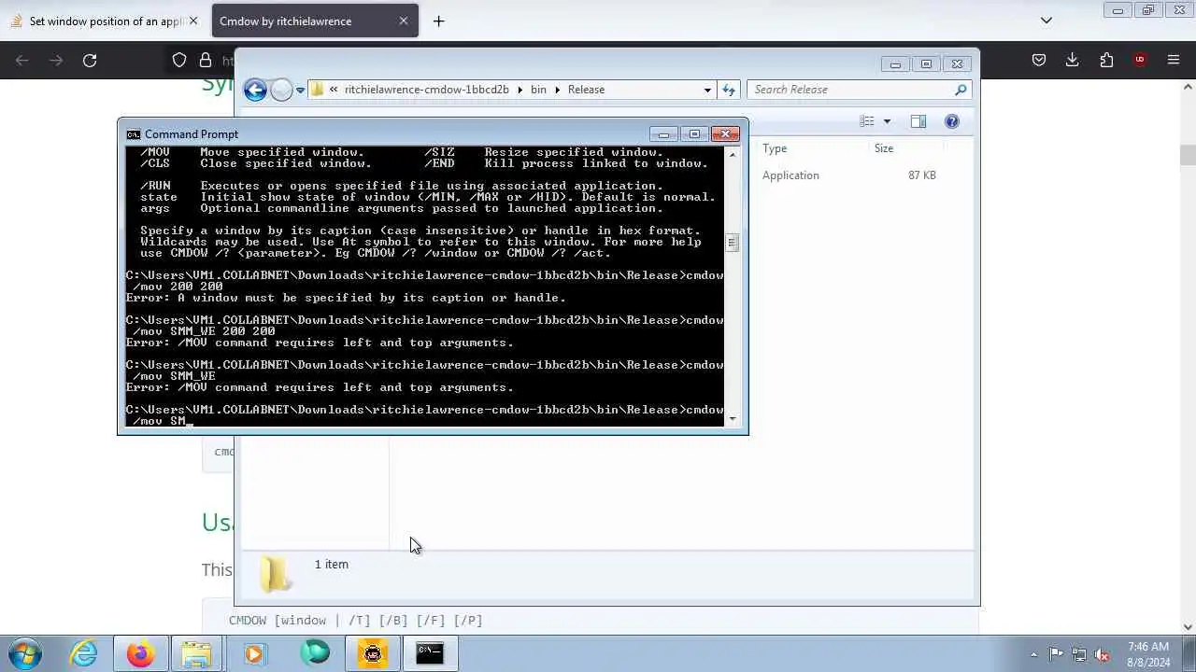The width and height of the screenshot is (1196, 672).
Task: Show site security lock info
Action: [x=205, y=60]
